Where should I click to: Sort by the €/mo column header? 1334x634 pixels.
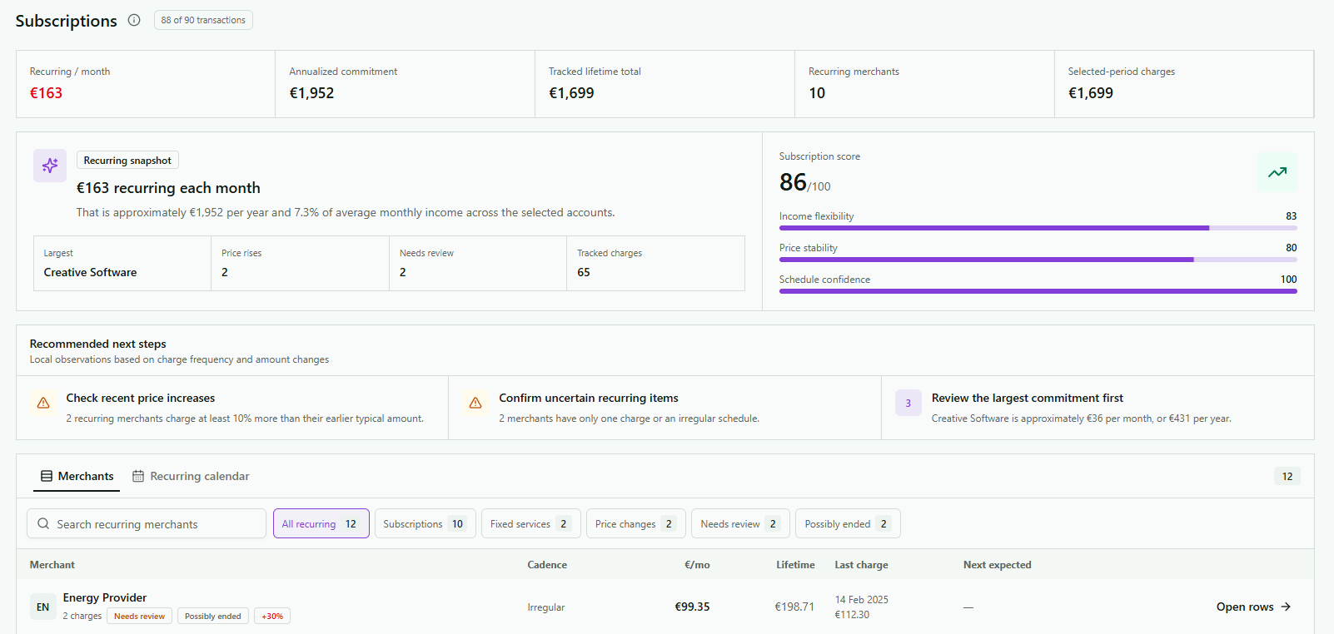click(697, 564)
